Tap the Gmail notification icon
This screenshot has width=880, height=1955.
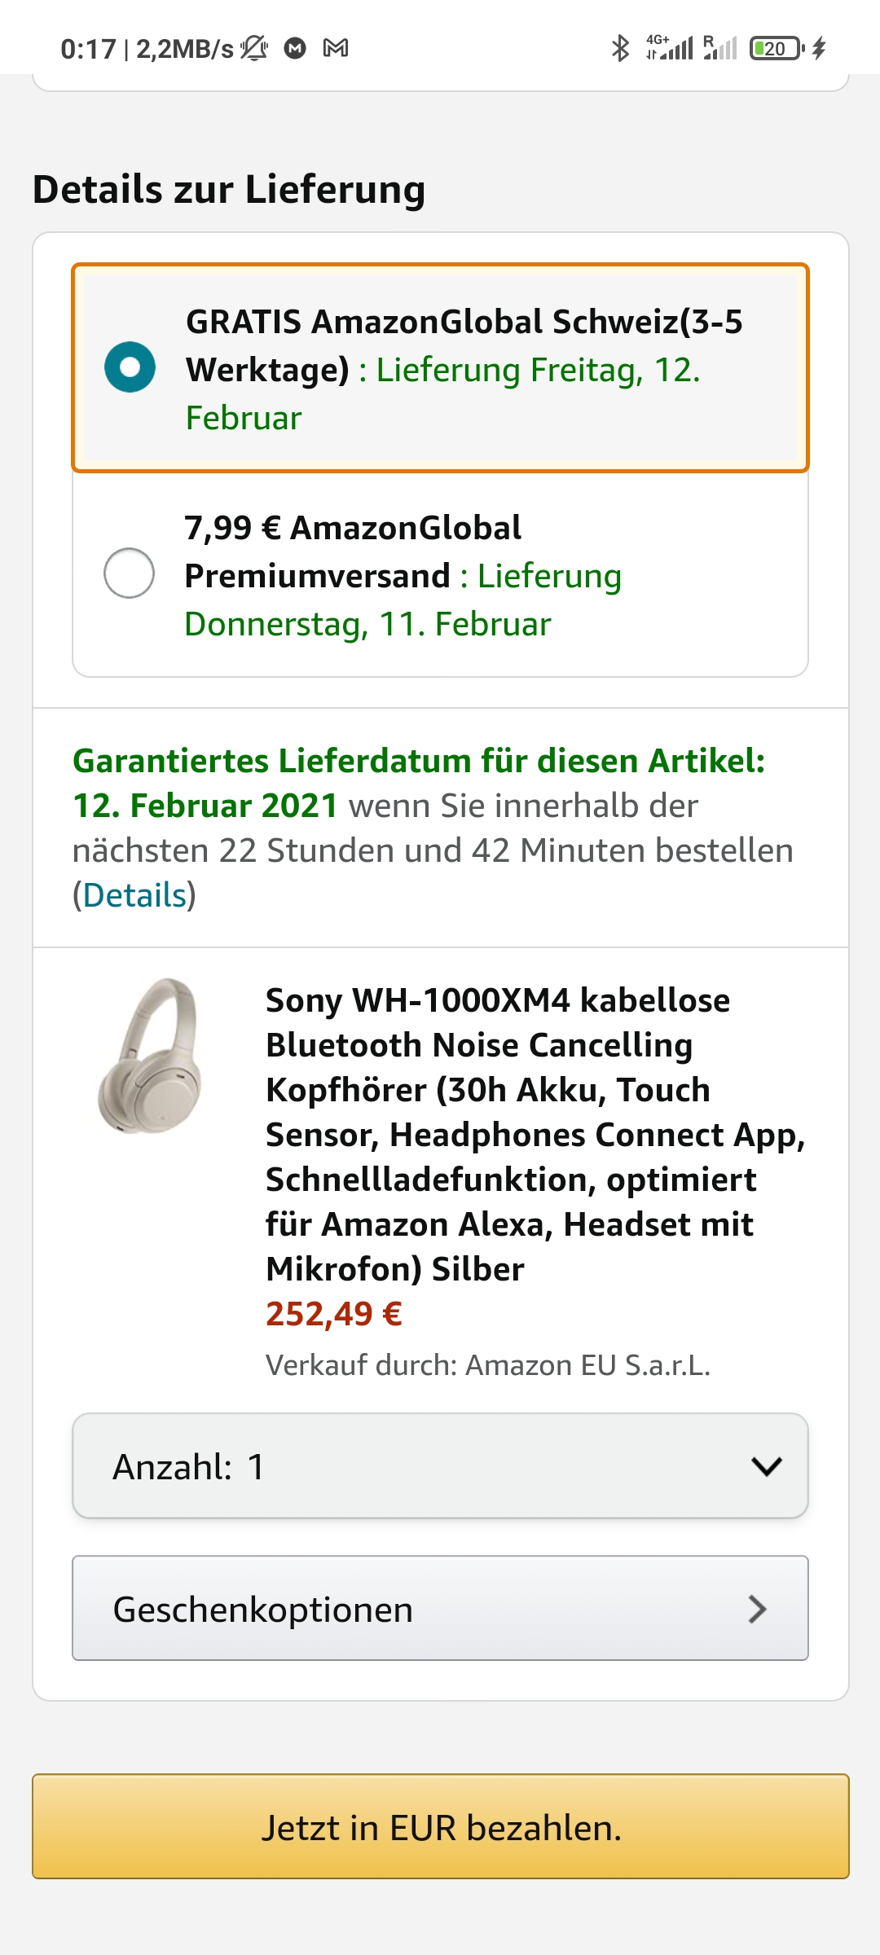(336, 49)
